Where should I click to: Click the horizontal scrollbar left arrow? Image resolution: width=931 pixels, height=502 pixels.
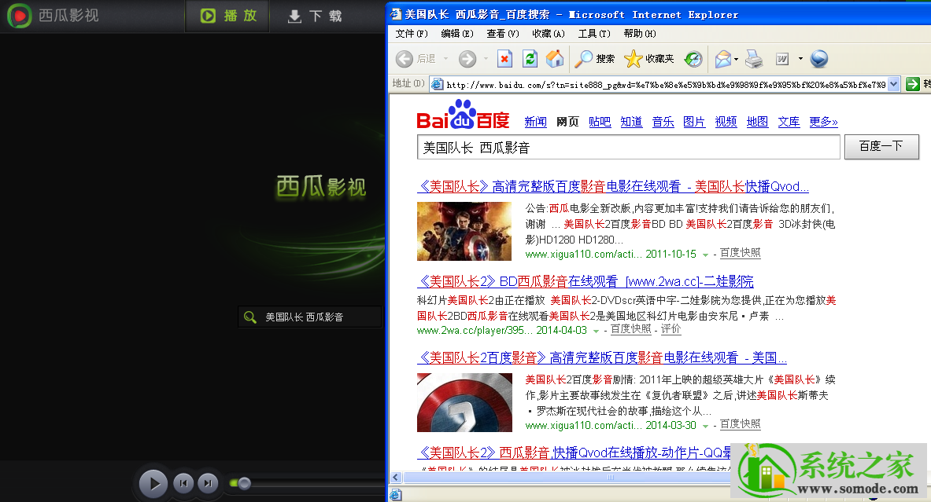coord(396,477)
